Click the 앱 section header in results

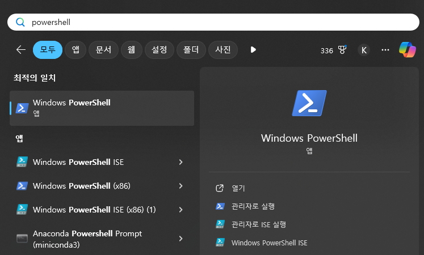[x=19, y=138]
